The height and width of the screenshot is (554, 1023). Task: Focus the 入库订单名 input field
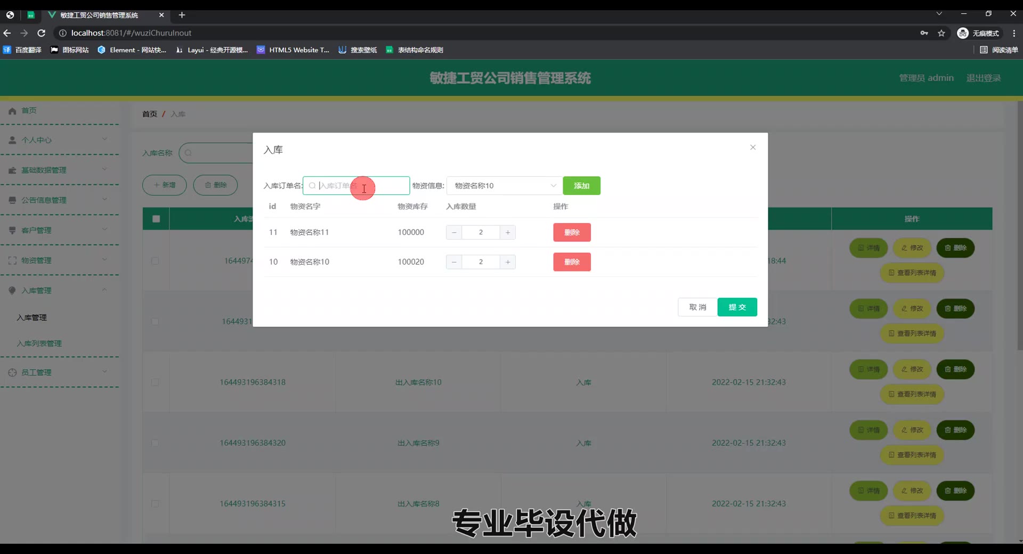point(356,185)
